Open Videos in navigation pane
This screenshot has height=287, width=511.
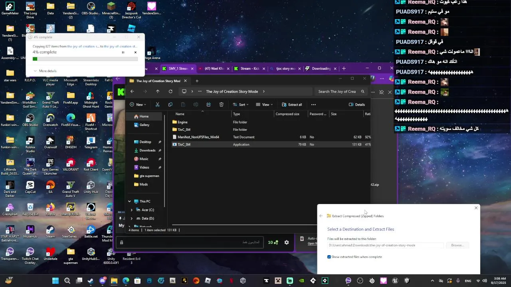pos(145,167)
